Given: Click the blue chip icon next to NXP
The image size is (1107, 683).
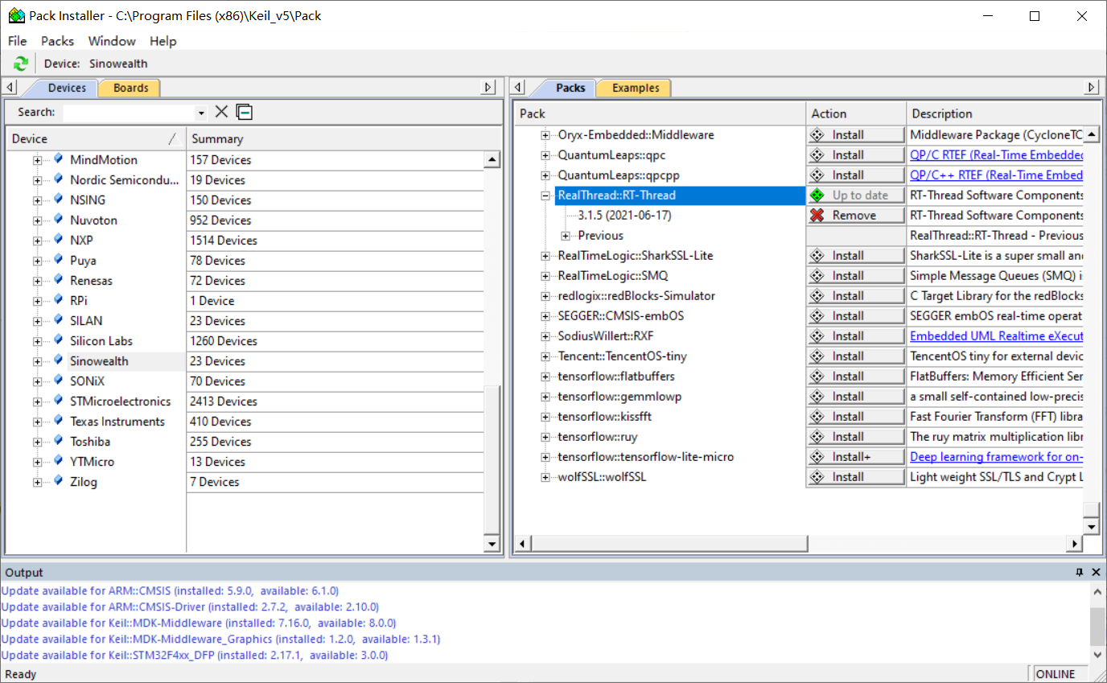Looking at the screenshot, I should pos(58,240).
